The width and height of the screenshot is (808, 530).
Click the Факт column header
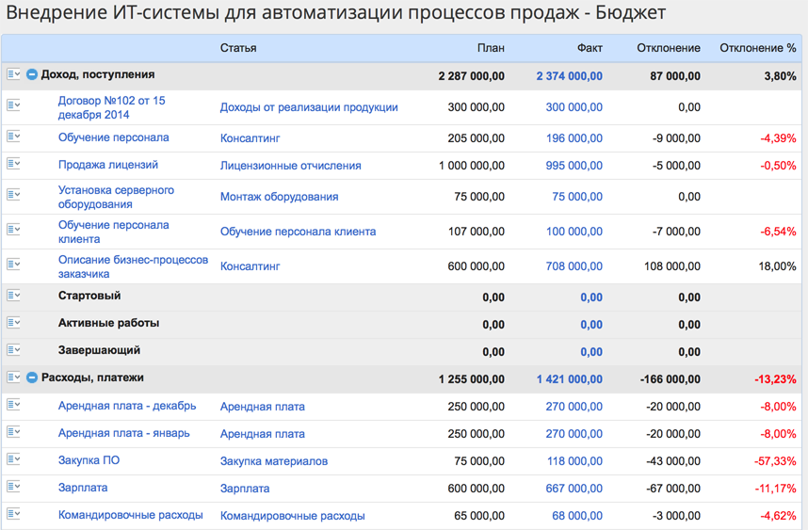(x=590, y=48)
